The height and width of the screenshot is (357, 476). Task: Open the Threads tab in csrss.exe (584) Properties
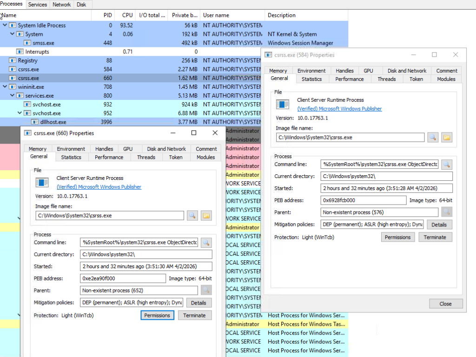coord(386,79)
